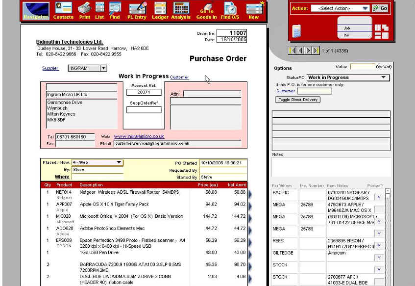Image resolution: width=415 pixels, height=286 pixels.
Task: Click the horizontal rows layout icon
Action: pyautogui.click(x=378, y=35)
